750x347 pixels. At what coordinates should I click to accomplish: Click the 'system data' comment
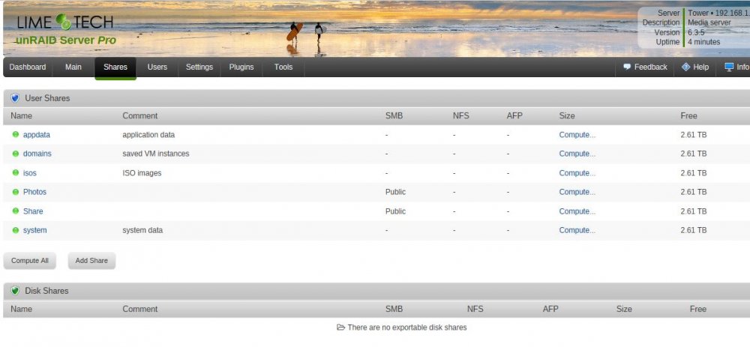pyautogui.click(x=142, y=230)
